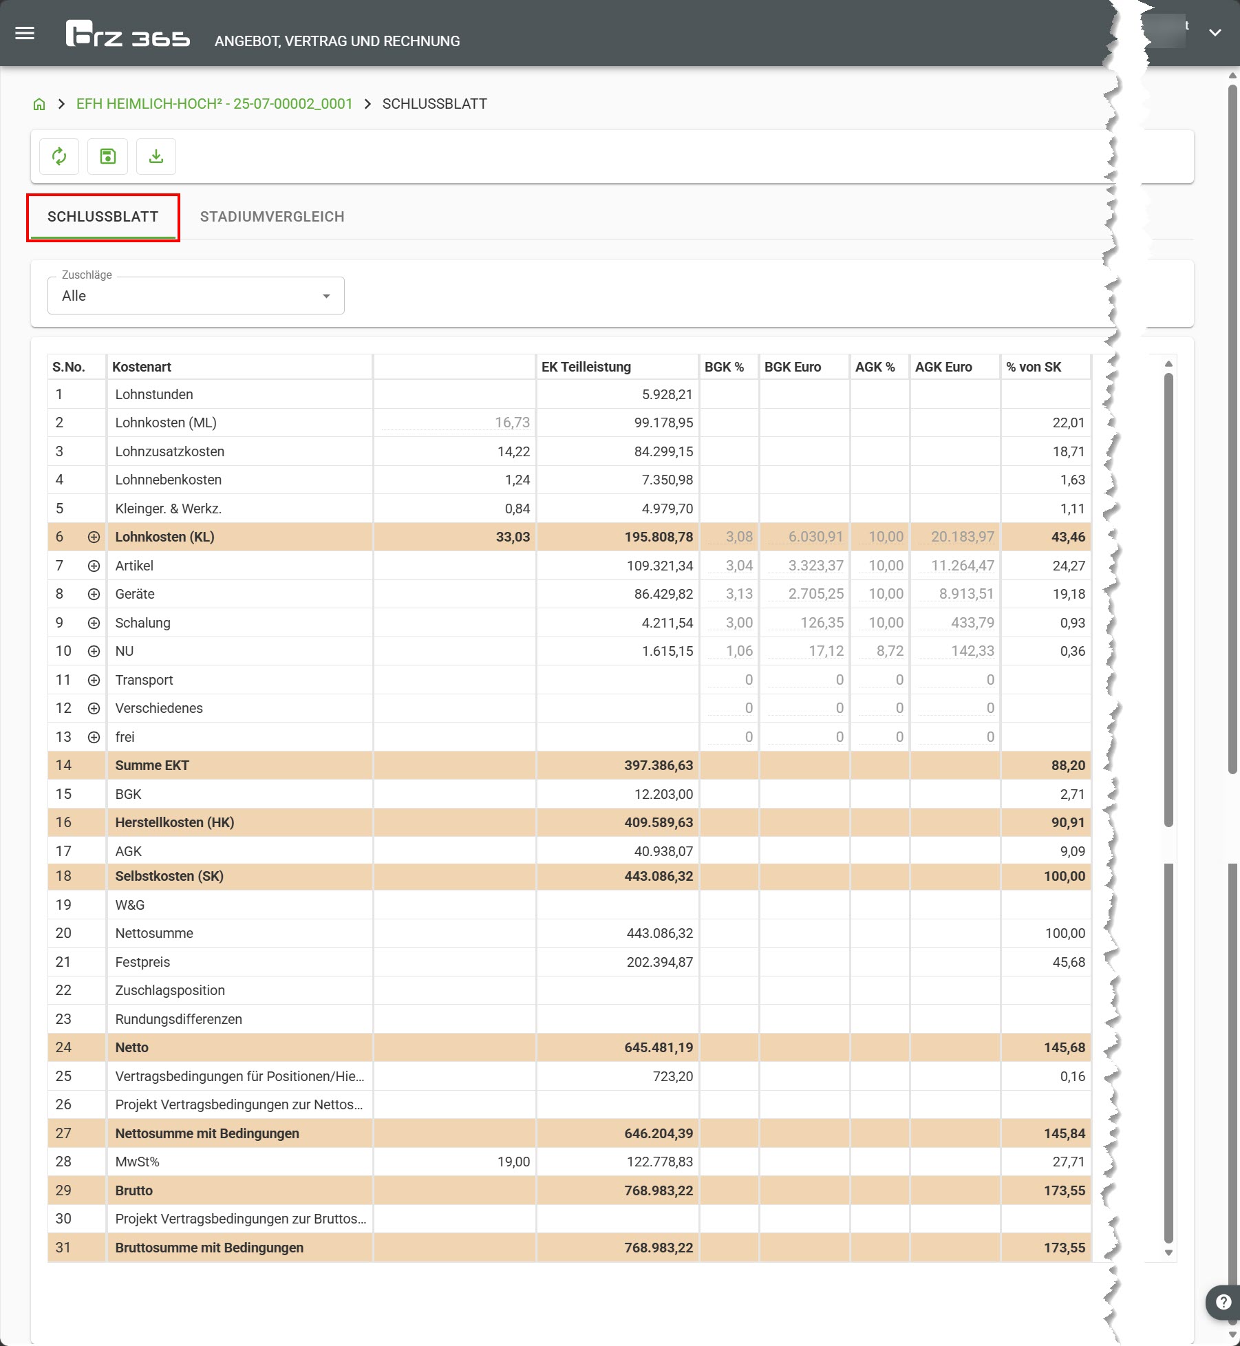Click the BGK % value for Artikel
Image resolution: width=1240 pixels, height=1346 pixels.
(x=729, y=566)
